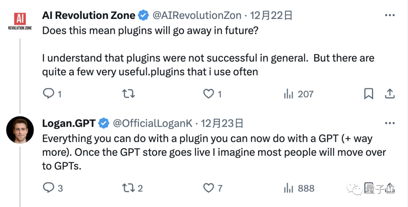
Task: Retweet the AI Revolution Zone post
Action: pyautogui.click(x=129, y=94)
